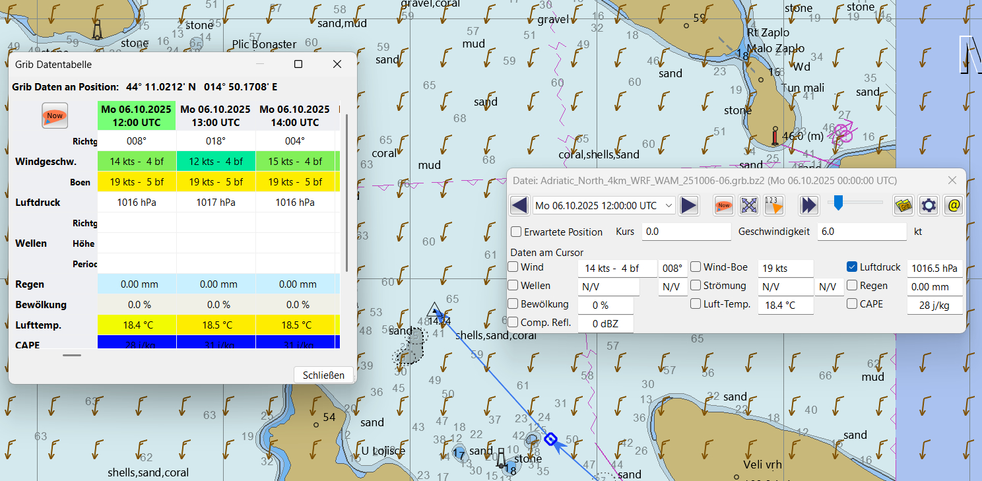Go to previous GRIB time step
Viewport: 982px width, 481px height.
click(519, 206)
